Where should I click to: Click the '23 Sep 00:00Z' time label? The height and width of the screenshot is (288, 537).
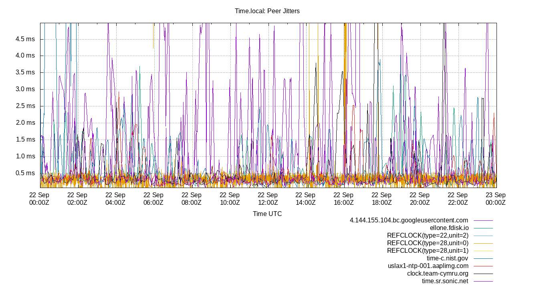point(496,199)
